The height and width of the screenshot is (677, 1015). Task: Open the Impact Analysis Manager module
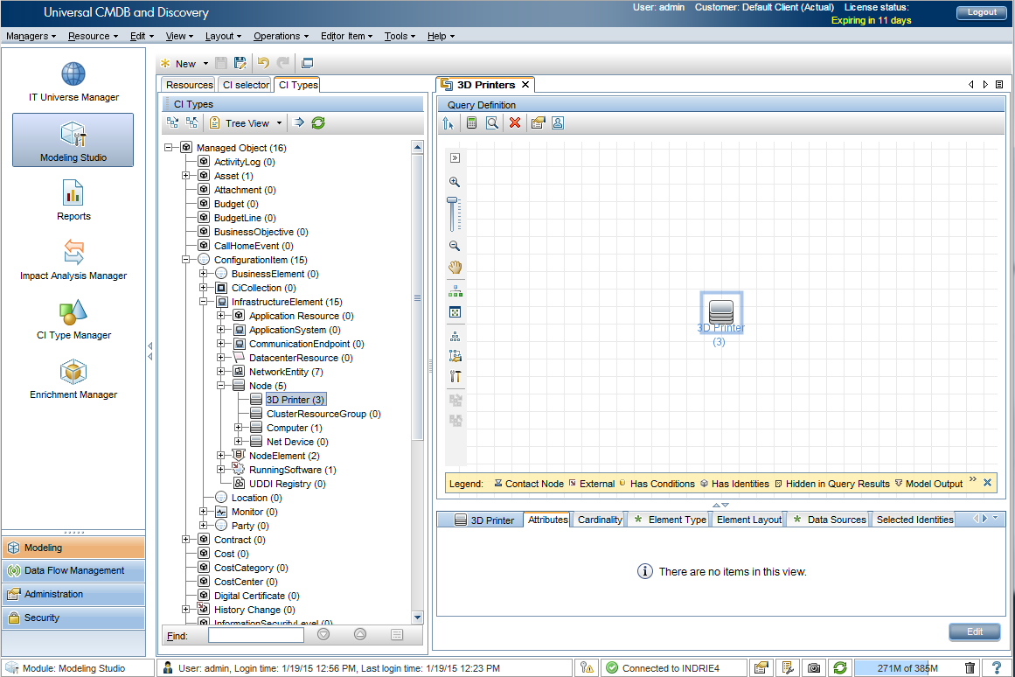(73, 260)
